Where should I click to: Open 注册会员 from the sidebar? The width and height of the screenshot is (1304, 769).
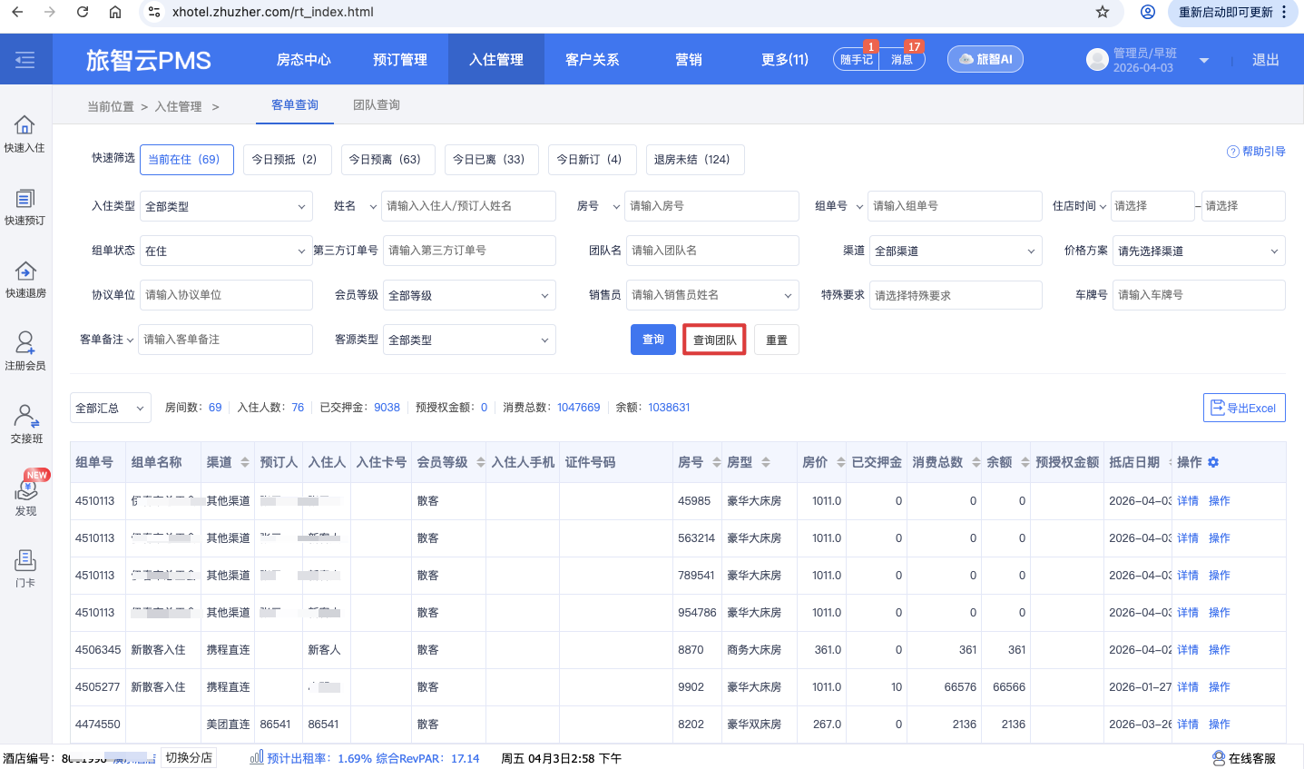coord(25,351)
